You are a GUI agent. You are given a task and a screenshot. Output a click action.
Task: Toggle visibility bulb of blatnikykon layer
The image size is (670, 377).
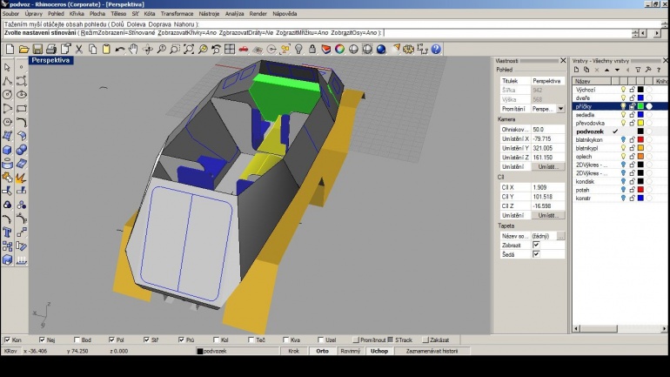point(623,140)
